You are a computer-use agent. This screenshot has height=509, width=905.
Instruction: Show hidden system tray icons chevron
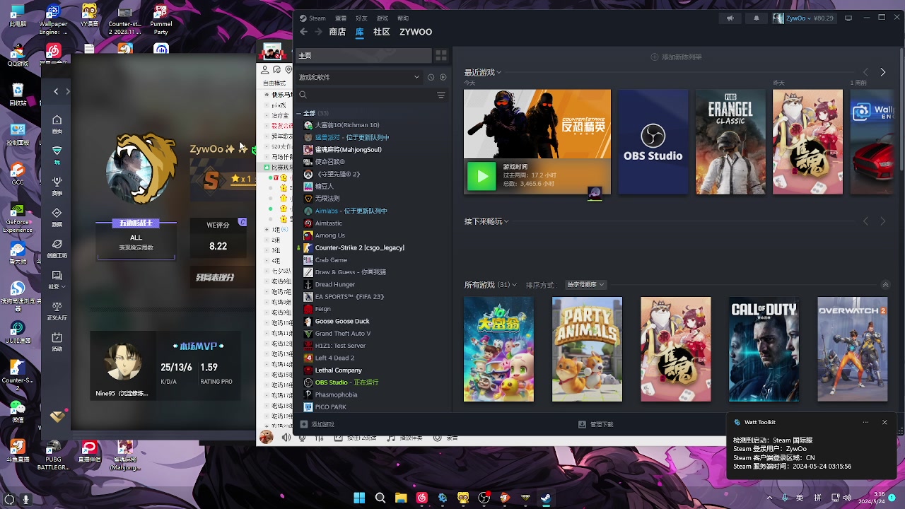pyautogui.click(x=769, y=498)
